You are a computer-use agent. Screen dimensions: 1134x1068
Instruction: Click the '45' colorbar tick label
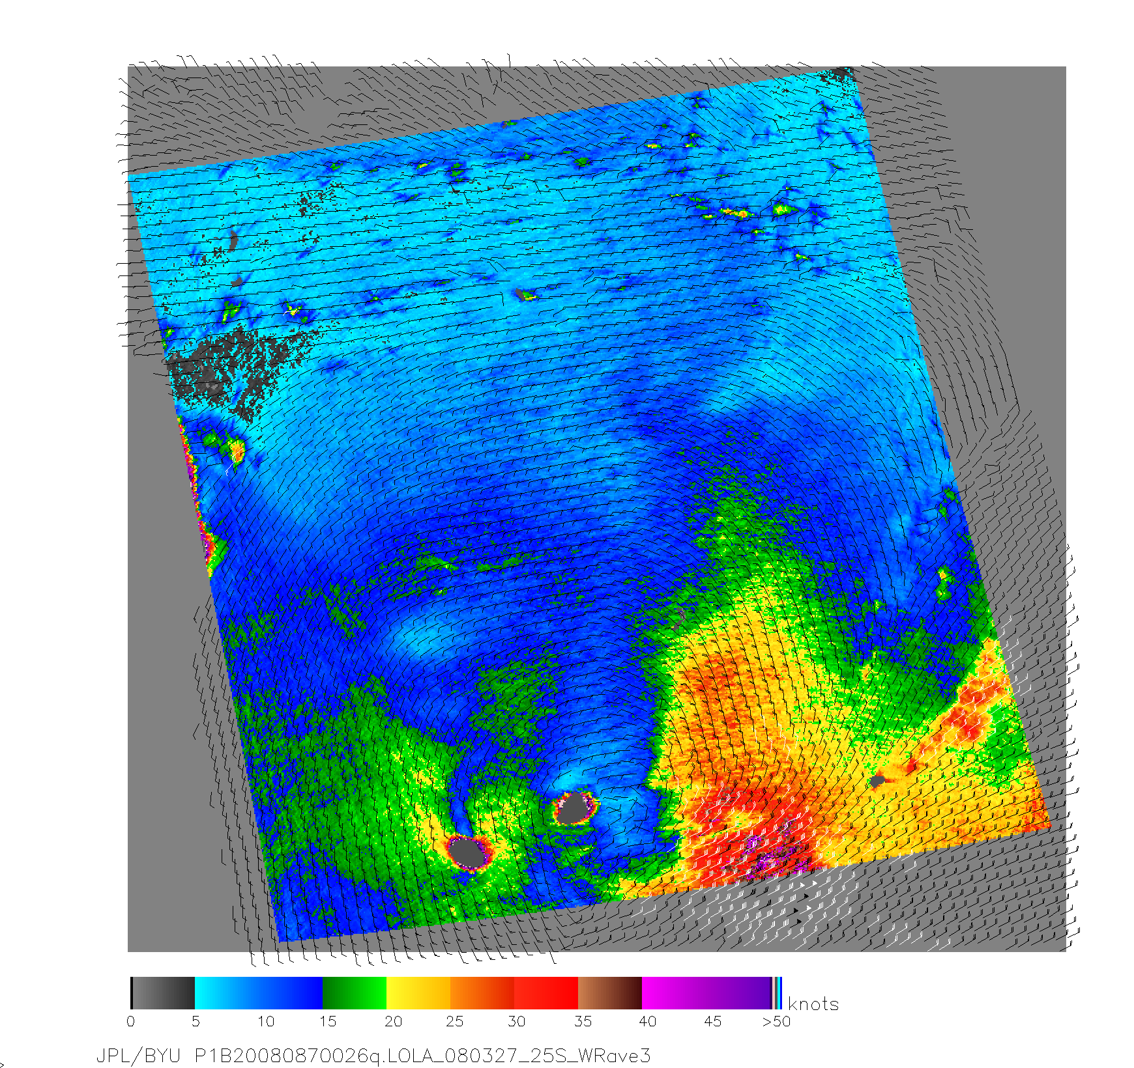pyautogui.click(x=712, y=1021)
